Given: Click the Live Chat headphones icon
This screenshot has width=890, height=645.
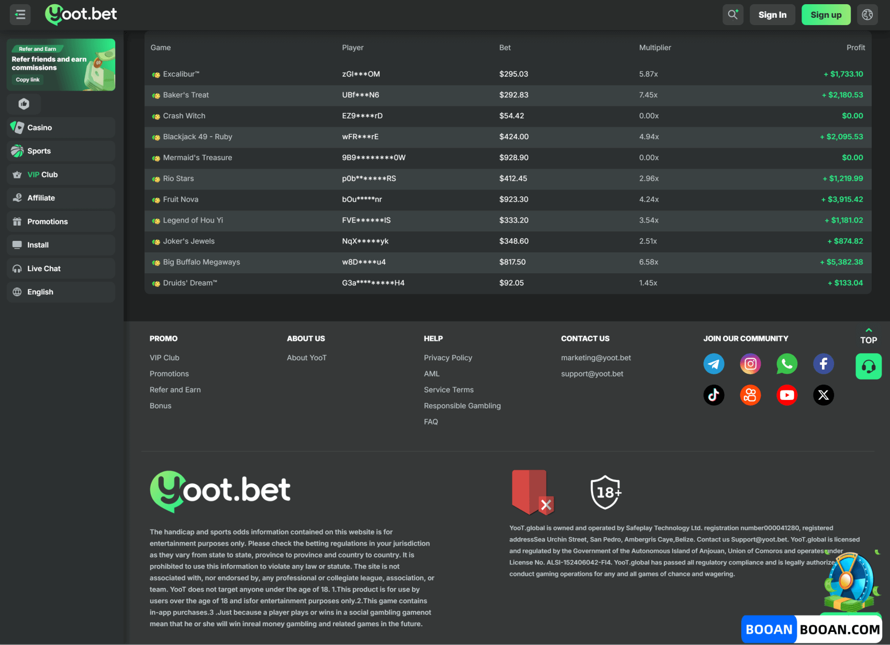Looking at the screenshot, I should 17,269.
